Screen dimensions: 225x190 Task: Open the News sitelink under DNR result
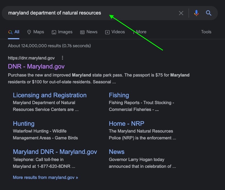[x=116, y=152]
